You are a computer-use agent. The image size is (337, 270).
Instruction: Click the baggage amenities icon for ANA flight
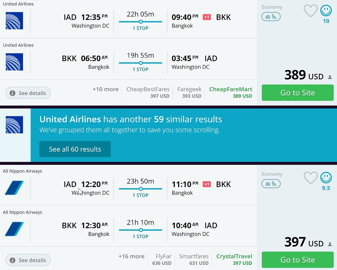point(271,184)
